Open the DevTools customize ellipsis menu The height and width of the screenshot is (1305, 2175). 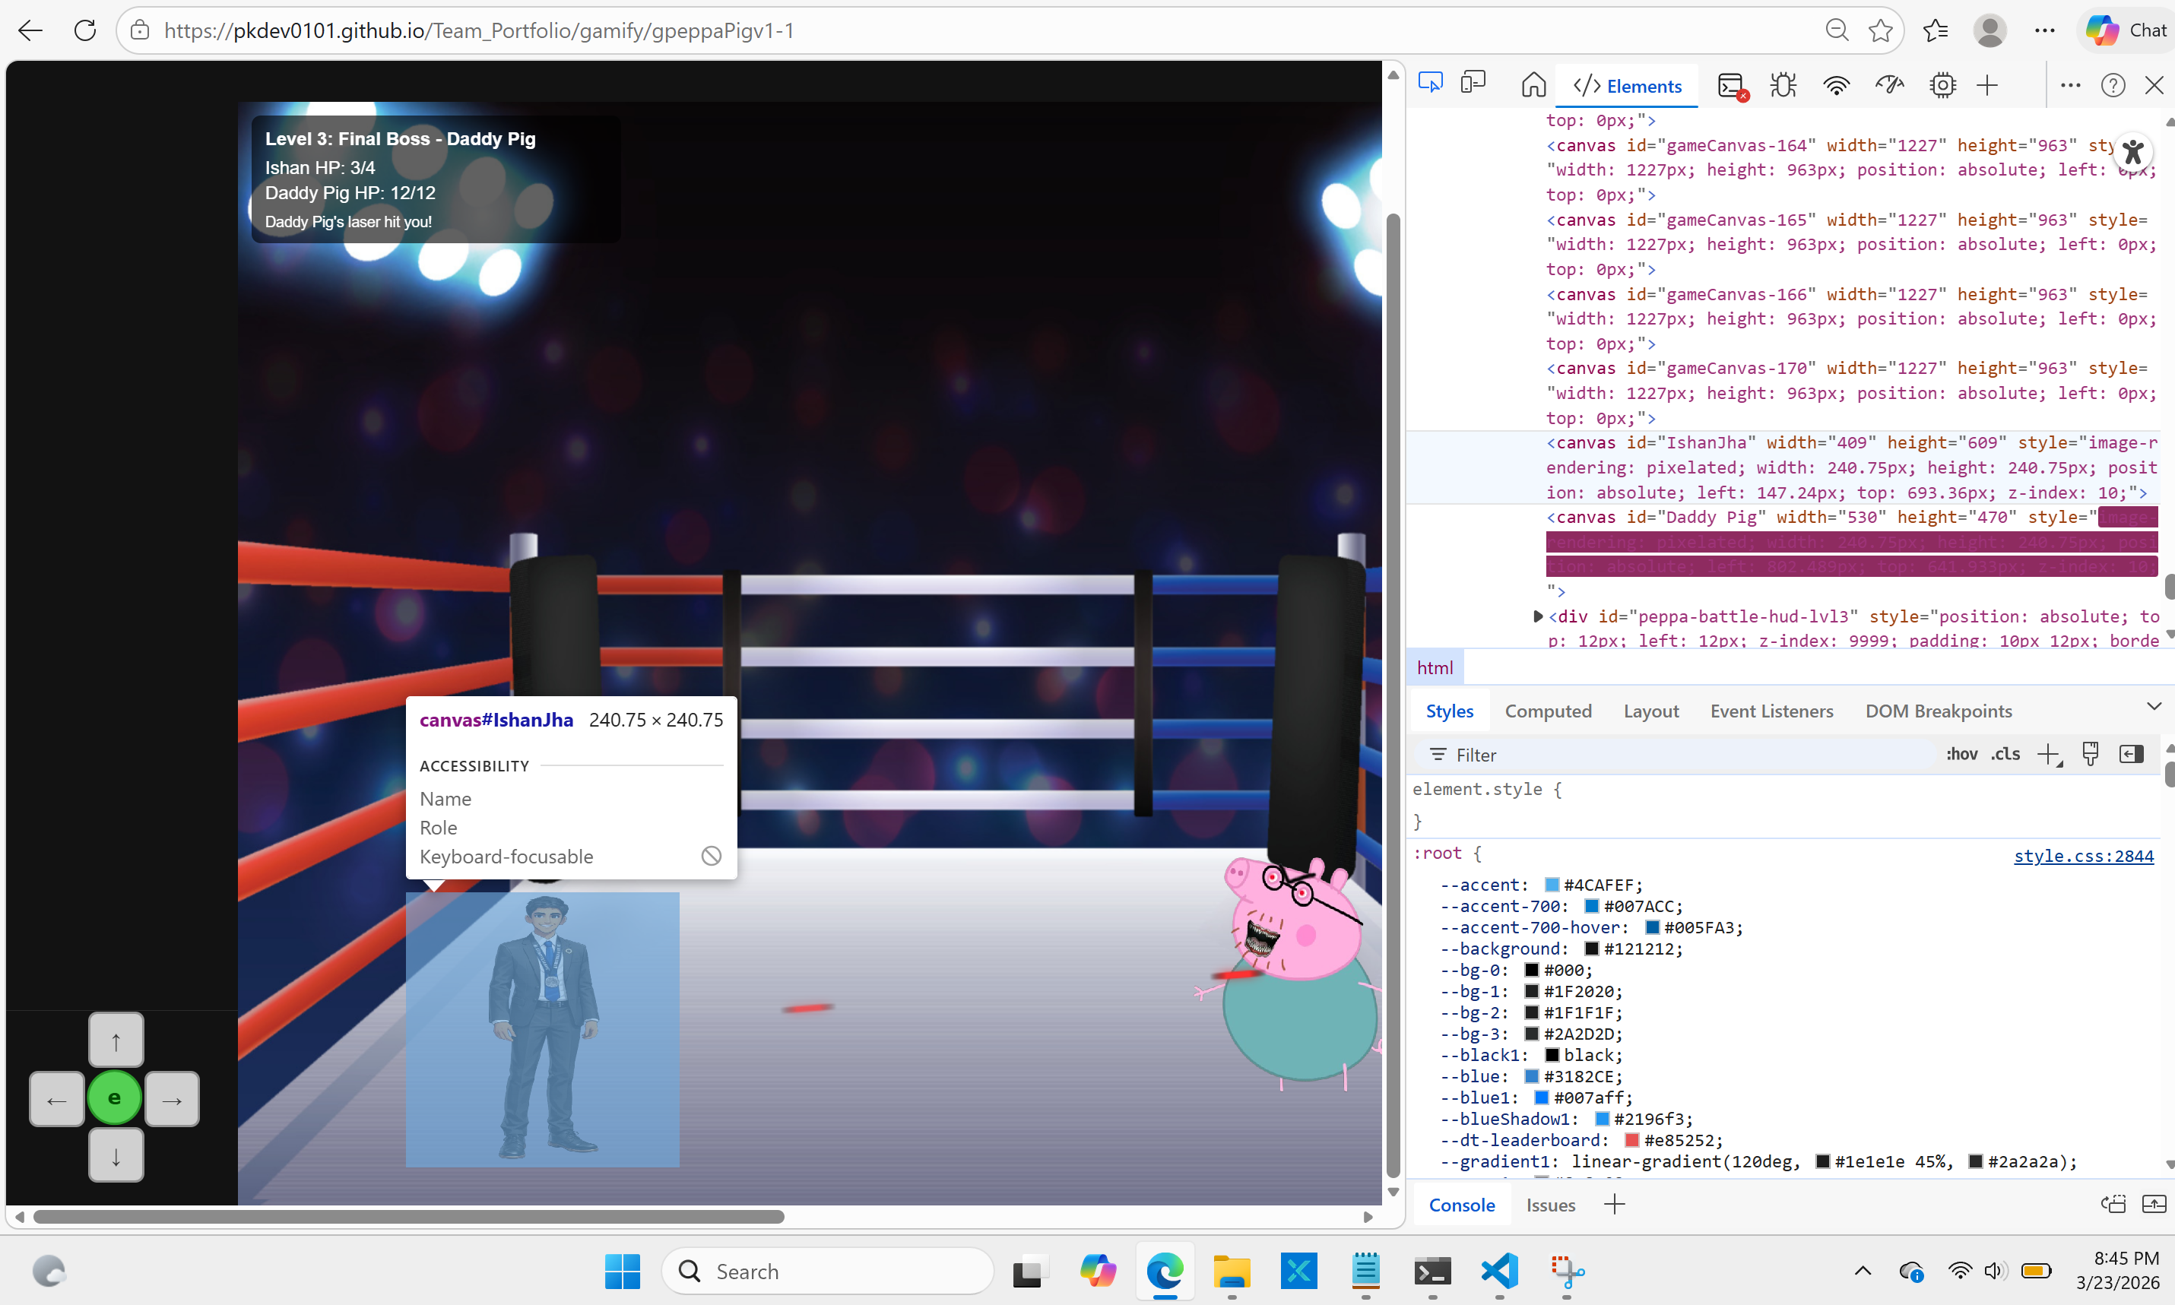coord(2070,84)
